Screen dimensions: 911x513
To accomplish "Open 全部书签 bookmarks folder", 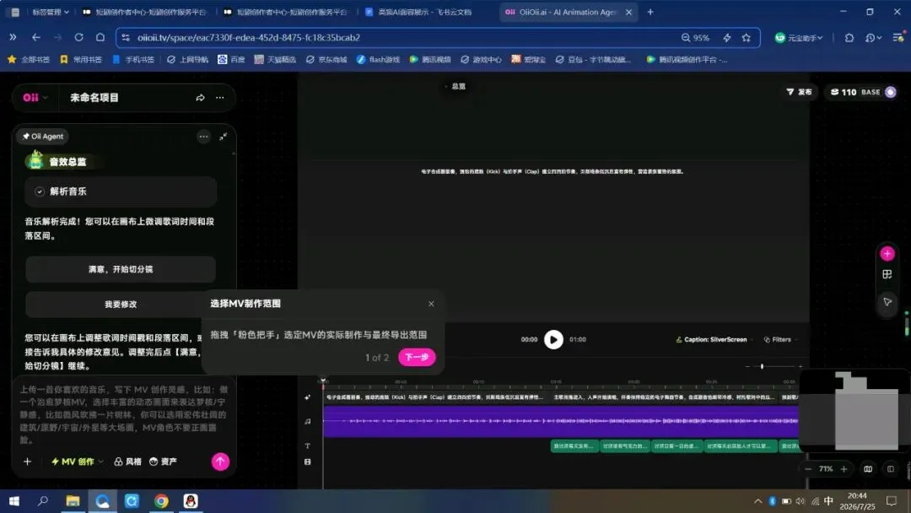I will 29,59.
